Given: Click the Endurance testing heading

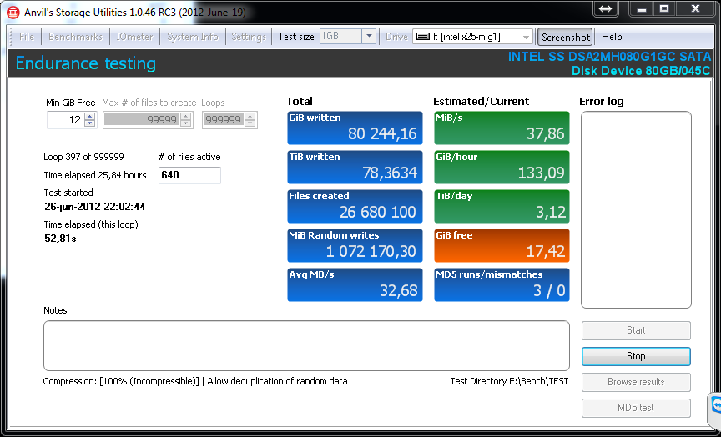Looking at the screenshot, I should click(85, 63).
